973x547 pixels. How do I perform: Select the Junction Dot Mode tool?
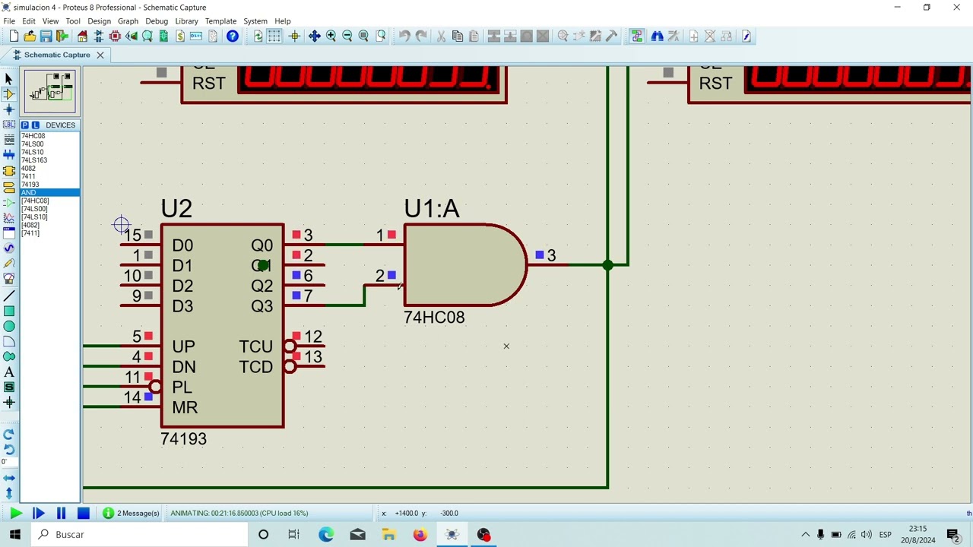click(9, 109)
